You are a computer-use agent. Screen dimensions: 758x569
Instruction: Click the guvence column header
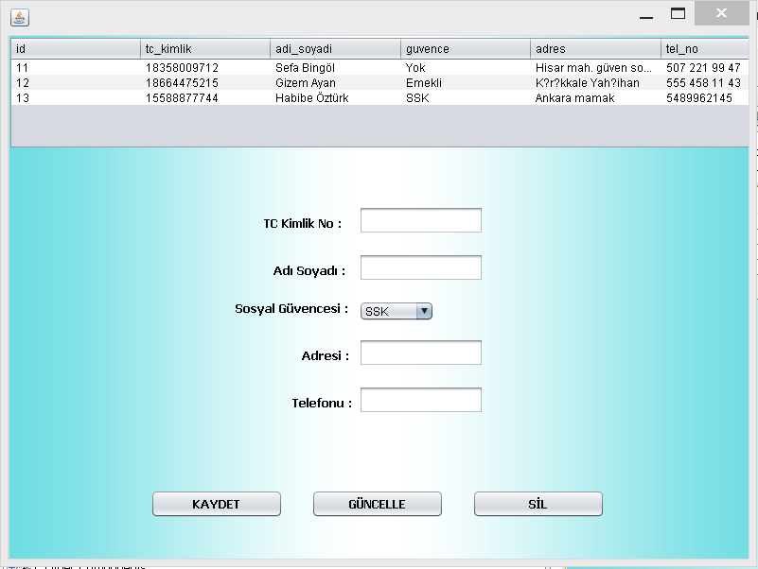465,48
